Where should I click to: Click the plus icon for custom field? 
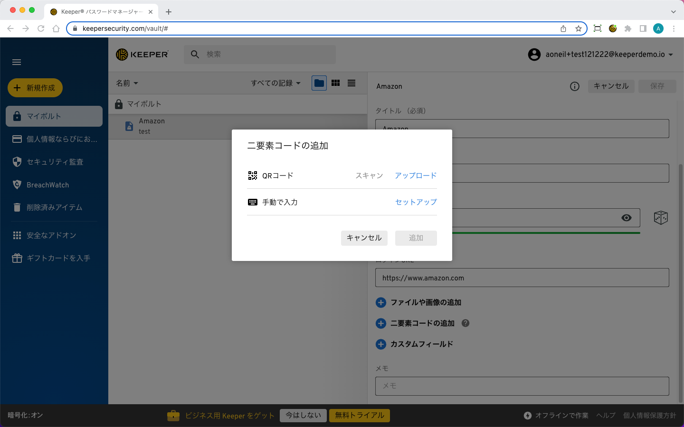381,344
